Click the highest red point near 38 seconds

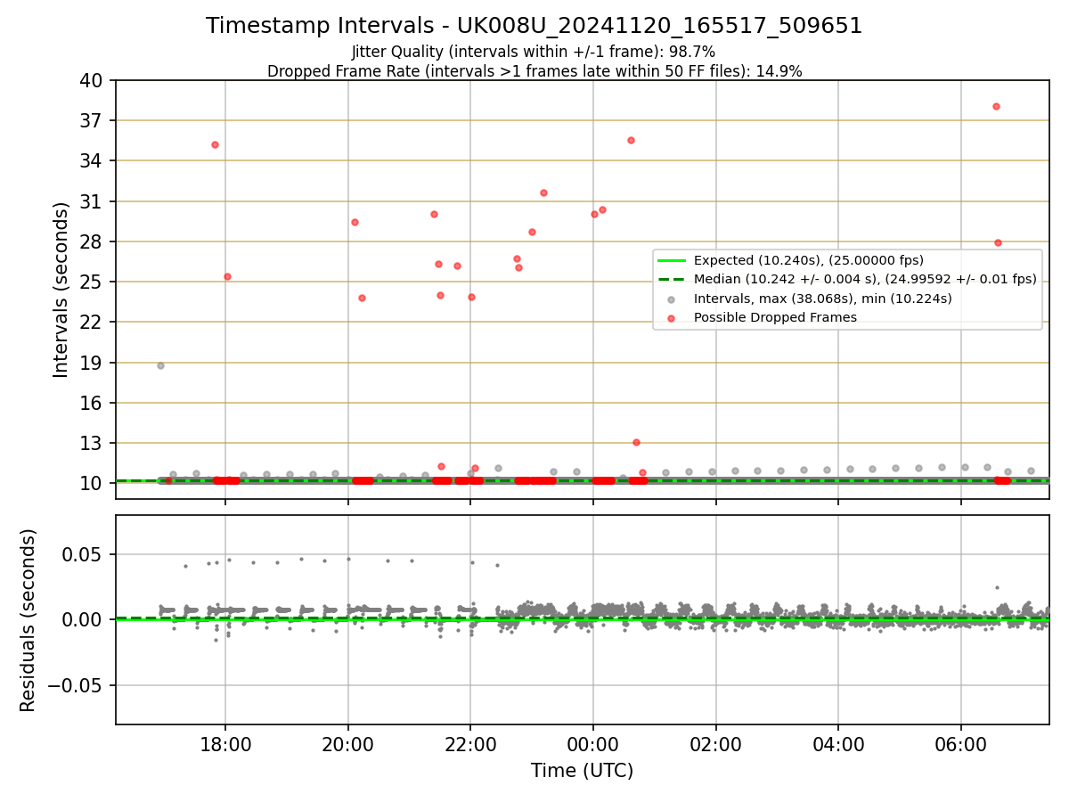(996, 106)
